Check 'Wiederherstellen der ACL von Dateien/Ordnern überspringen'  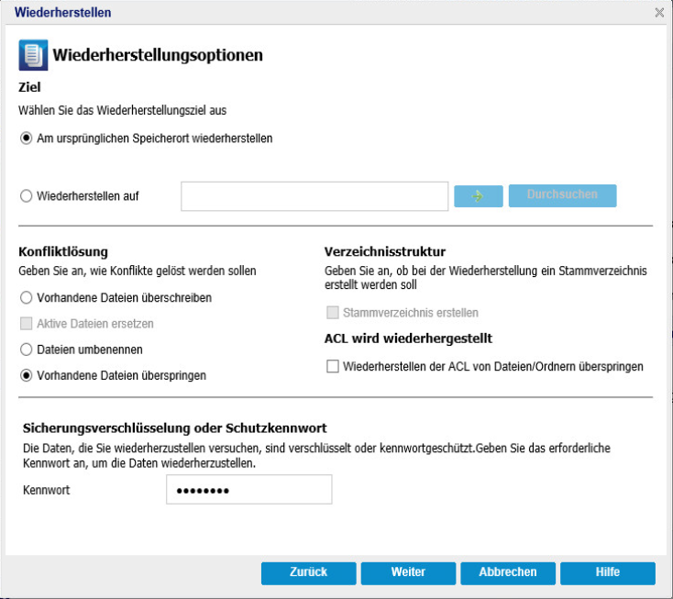(332, 366)
